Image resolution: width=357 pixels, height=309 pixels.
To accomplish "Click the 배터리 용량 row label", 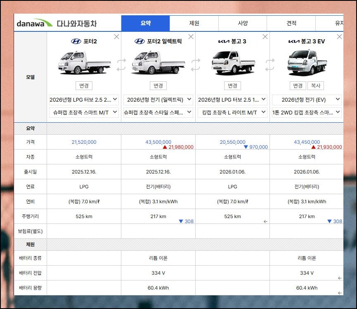I will [x=30, y=288].
